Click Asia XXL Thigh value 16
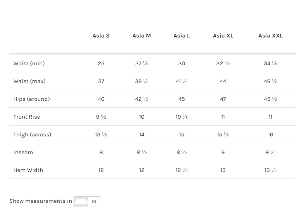Screen dimensions: 304x221 (270, 134)
